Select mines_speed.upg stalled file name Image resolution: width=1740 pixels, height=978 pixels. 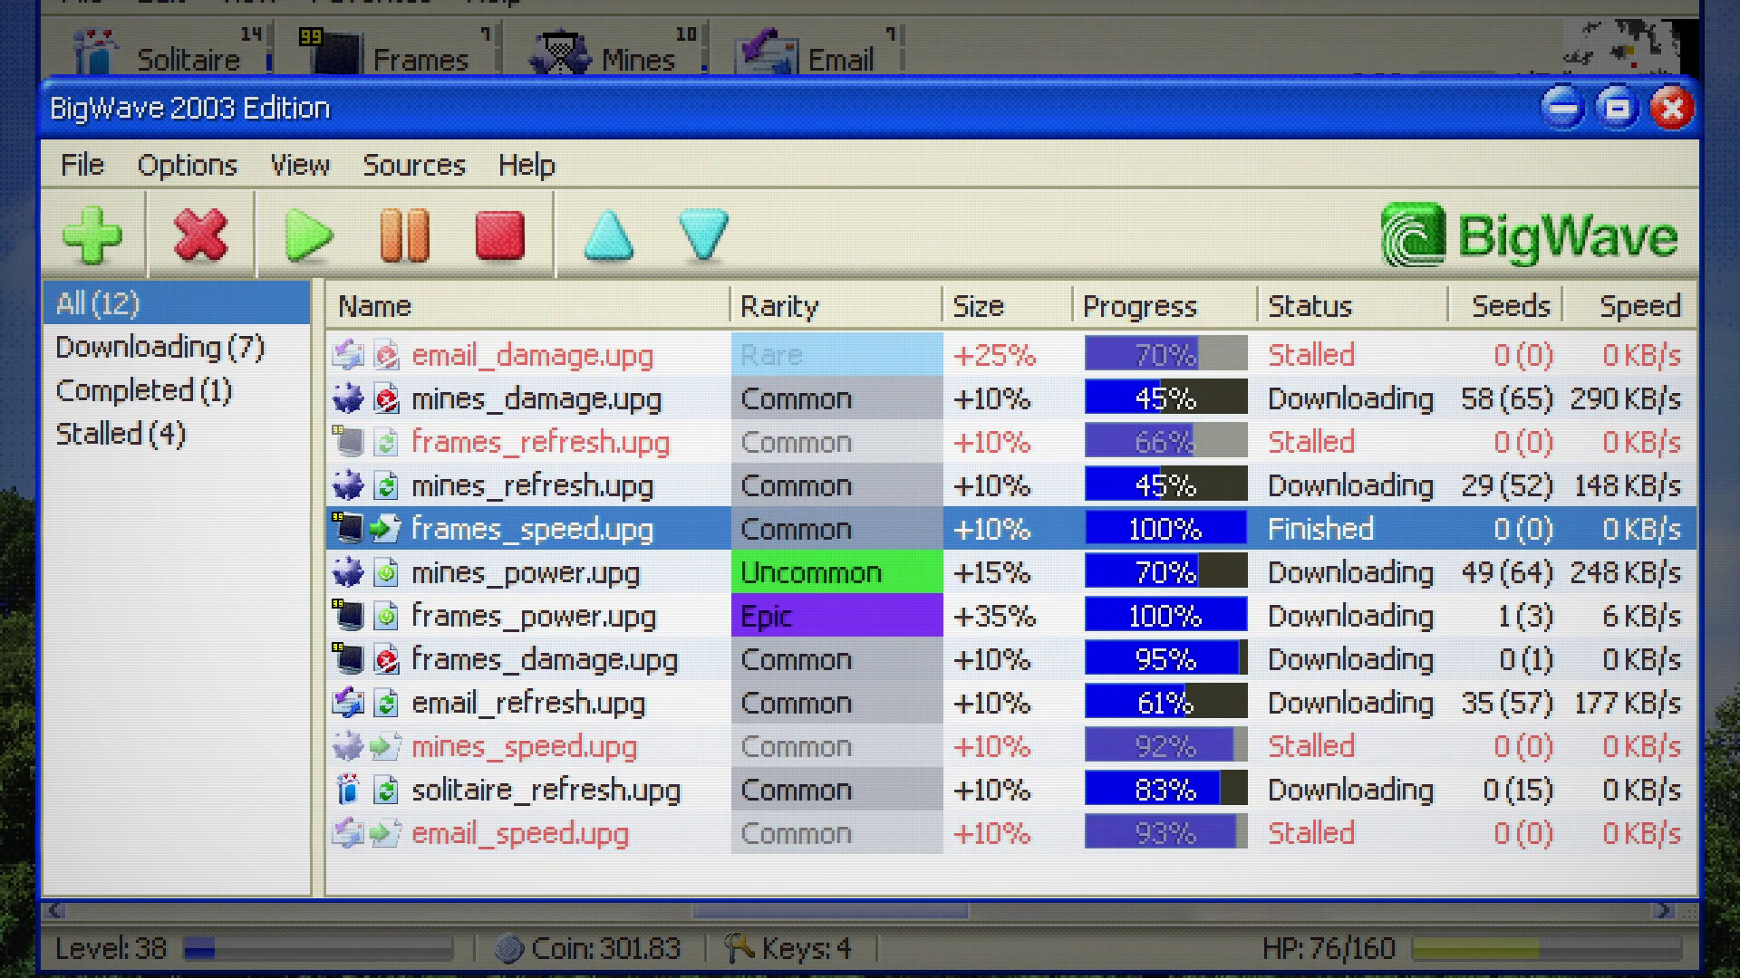(524, 746)
